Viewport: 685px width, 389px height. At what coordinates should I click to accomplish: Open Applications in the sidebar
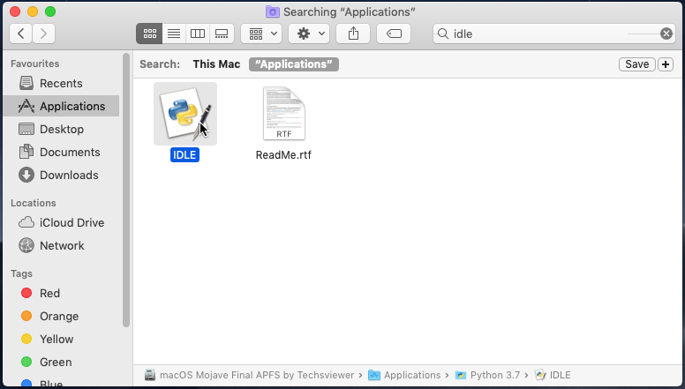pos(61,106)
